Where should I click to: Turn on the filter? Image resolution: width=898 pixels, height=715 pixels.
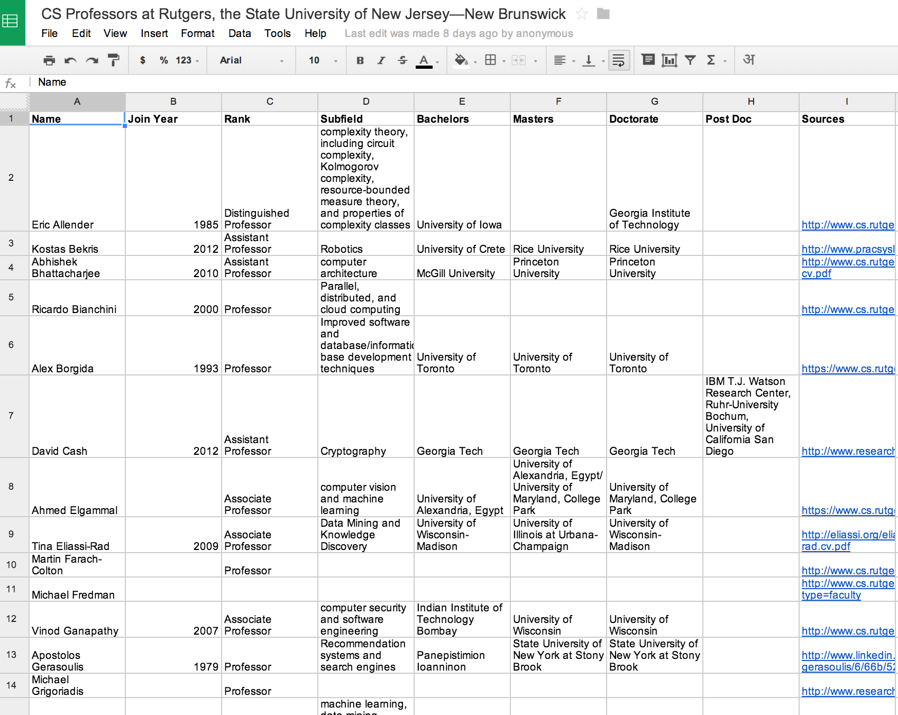point(690,60)
